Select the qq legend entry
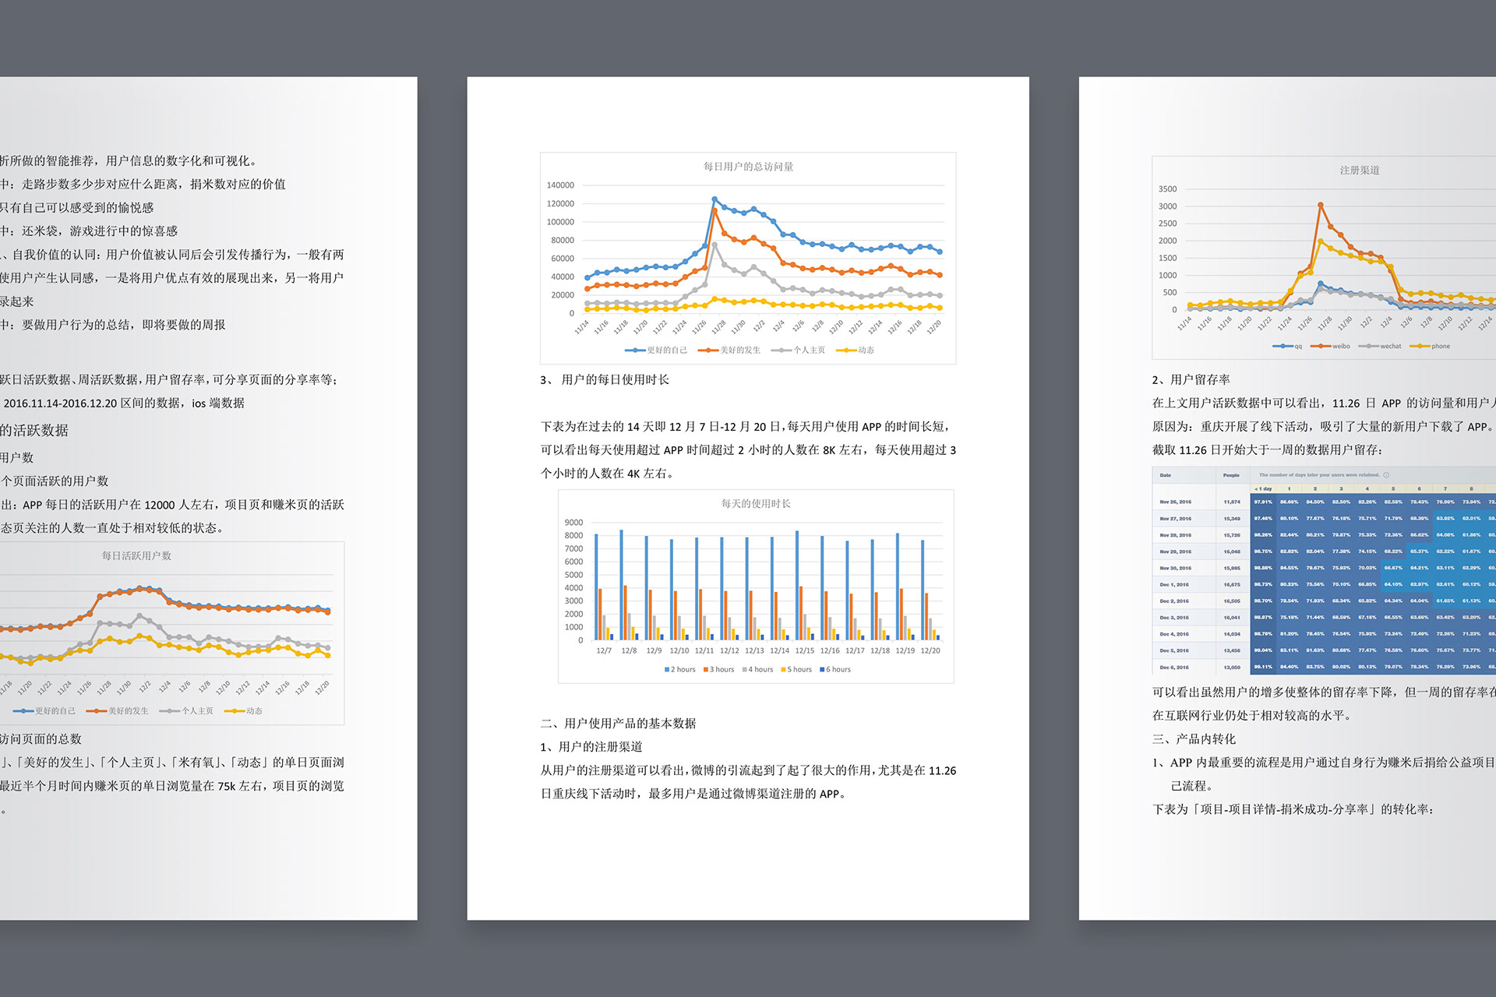Screen dimensions: 1496x997 pyautogui.click(x=1287, y=347)
